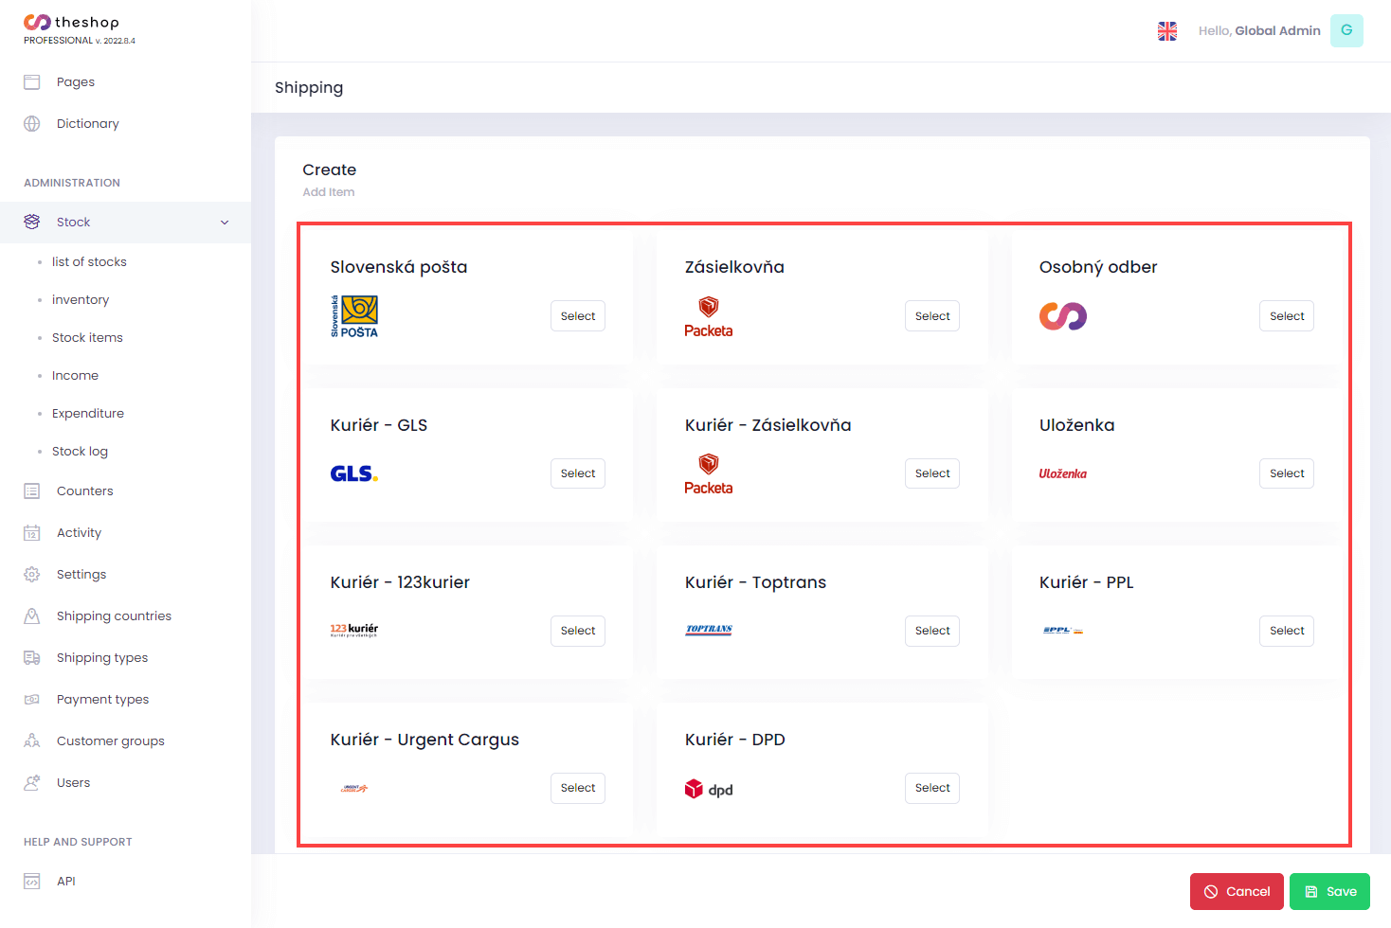
Task: Click the Osobný odber title
Action: 1098,268
